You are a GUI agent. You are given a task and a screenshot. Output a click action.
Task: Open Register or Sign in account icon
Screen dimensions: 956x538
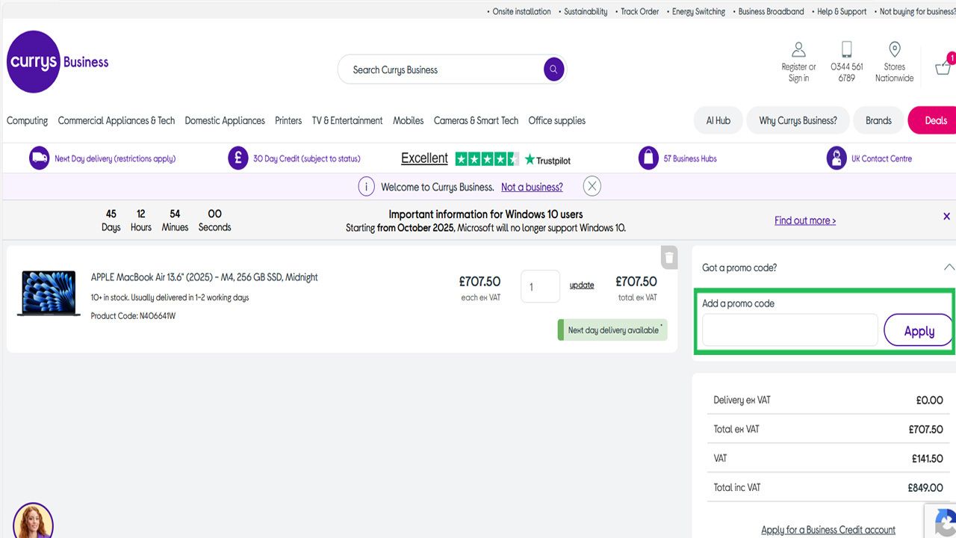click(x=798, y=50)
